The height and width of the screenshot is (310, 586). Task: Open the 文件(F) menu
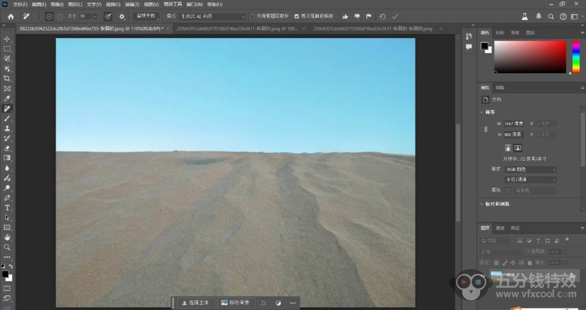point(20,5)
